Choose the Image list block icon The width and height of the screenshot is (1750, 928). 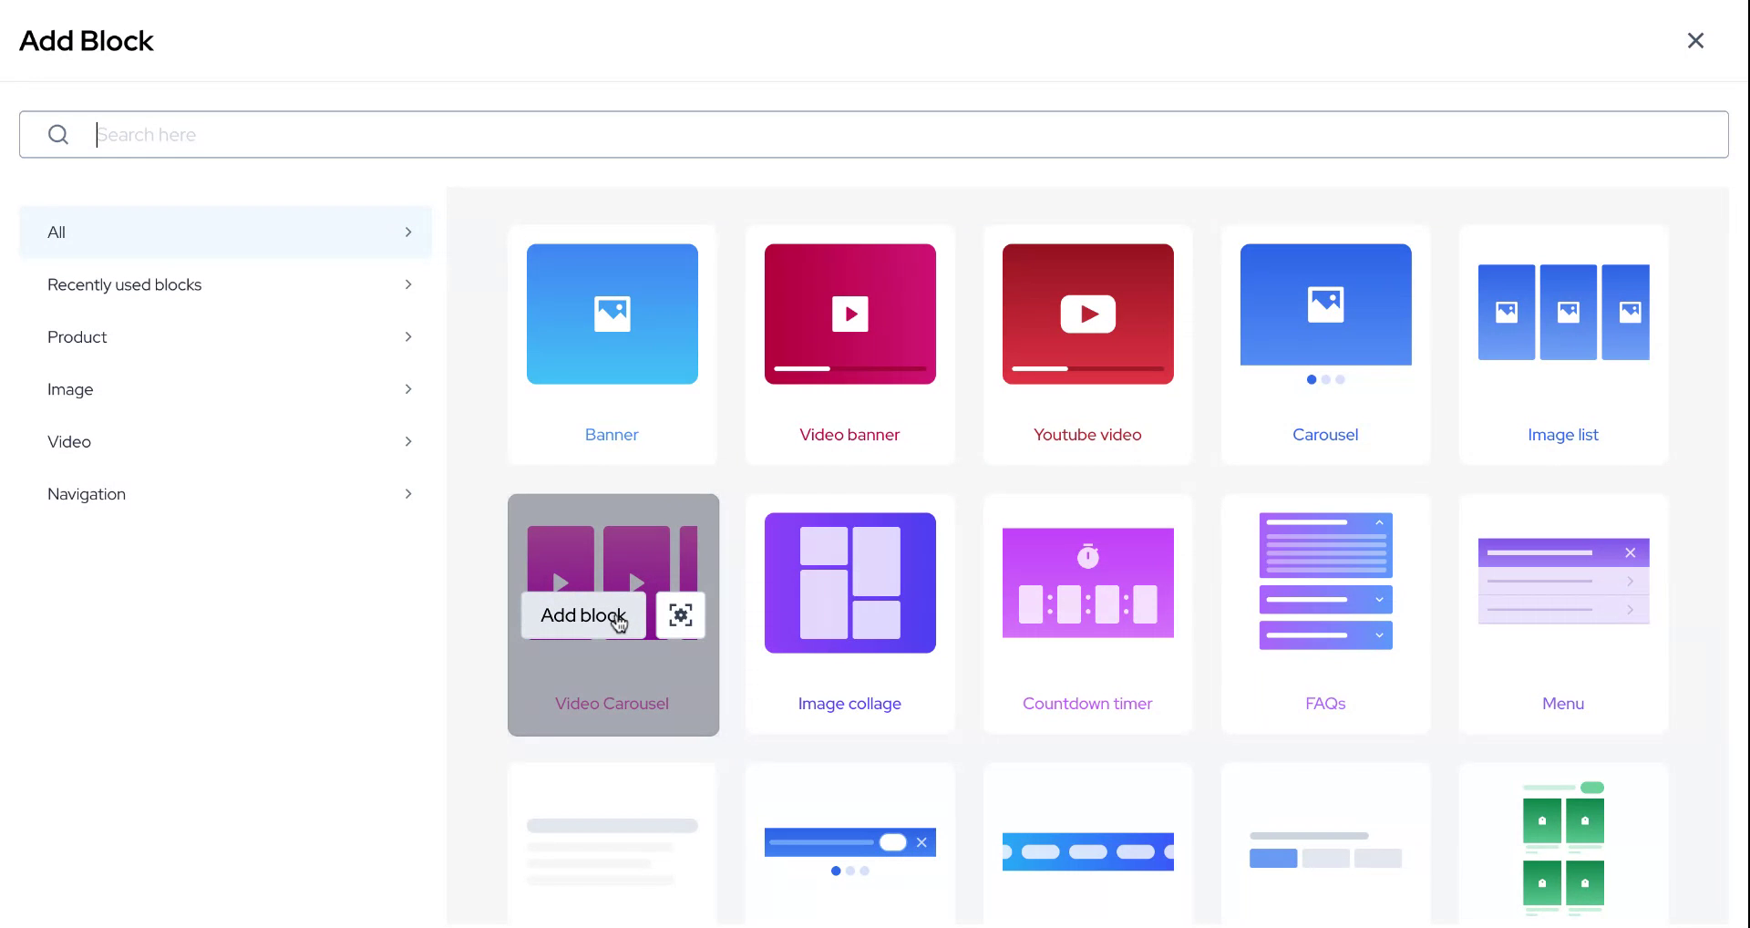[1564, 312]
